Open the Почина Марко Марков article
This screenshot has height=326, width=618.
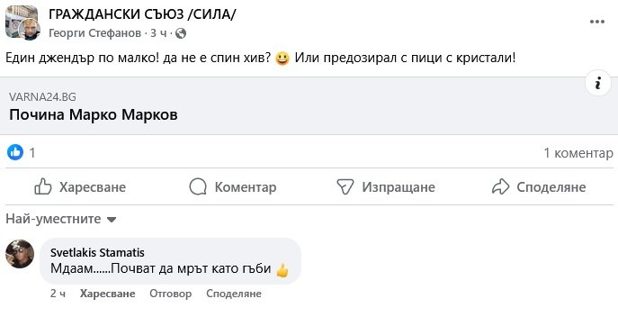(94, 115)
